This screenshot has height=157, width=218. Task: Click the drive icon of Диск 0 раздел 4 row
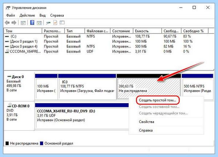coord(7,47)
